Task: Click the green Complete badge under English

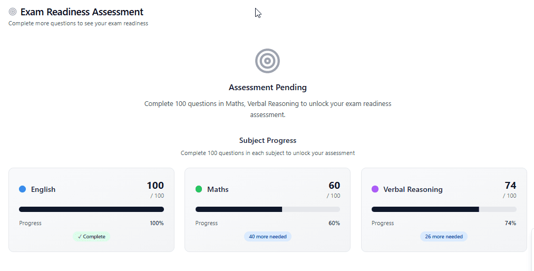Action: 92,237
